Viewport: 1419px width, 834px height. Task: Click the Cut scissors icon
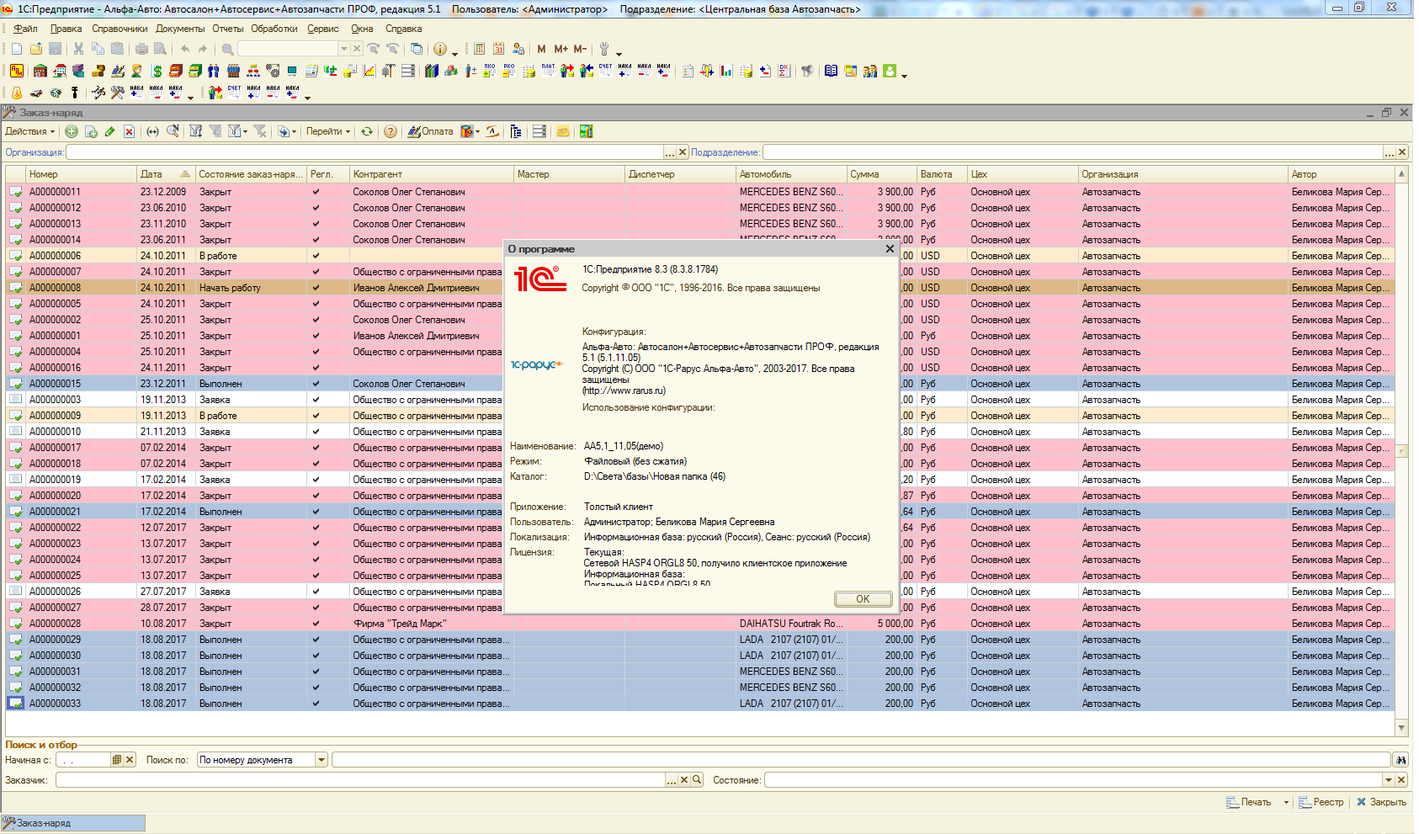[x=78, y=49]
